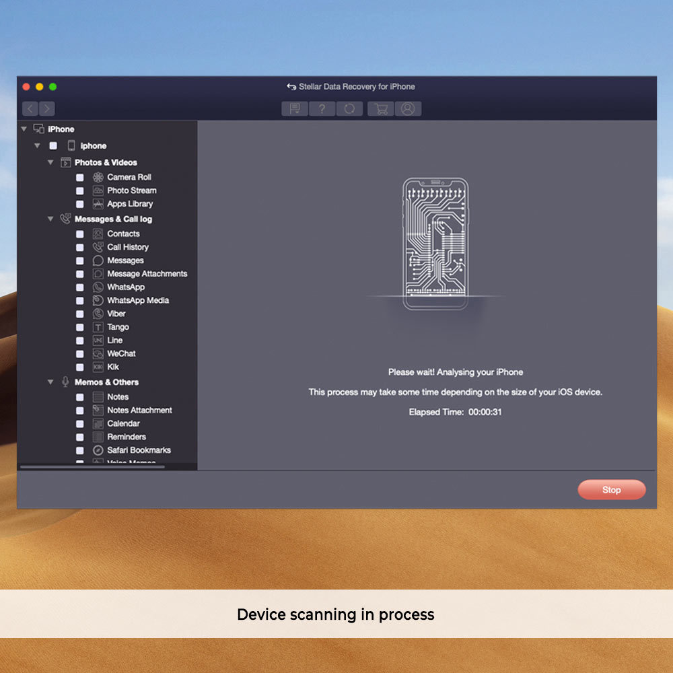Check the WeChat checkbox

80,354
